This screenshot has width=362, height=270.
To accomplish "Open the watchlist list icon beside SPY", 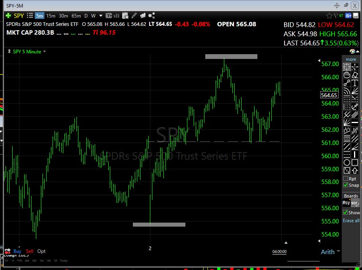I will (30, 16).
